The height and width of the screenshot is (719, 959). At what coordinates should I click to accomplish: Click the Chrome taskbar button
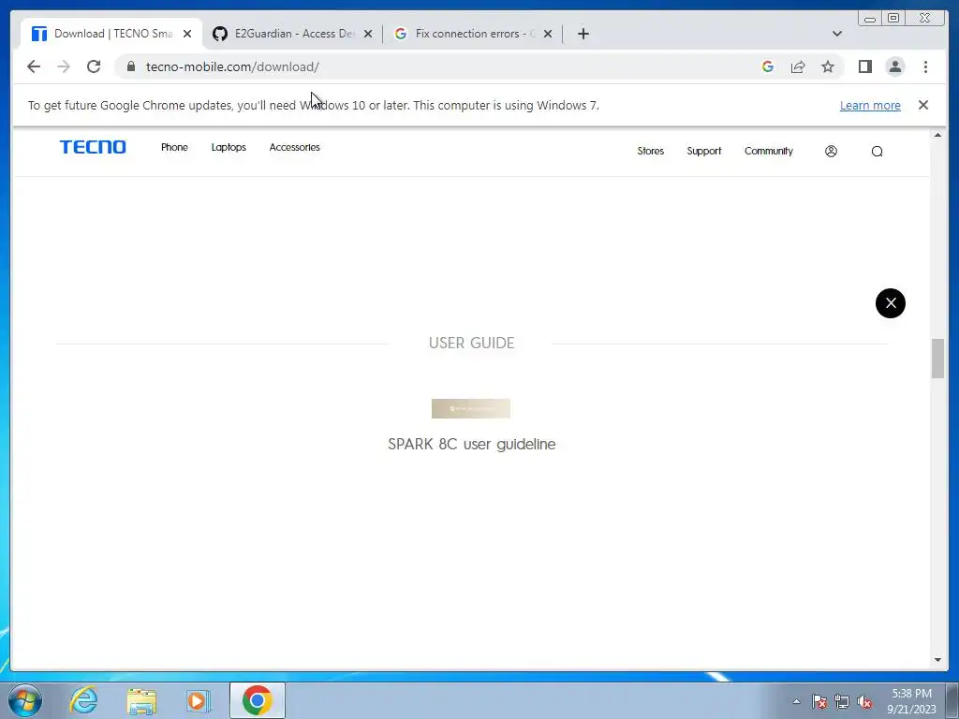click(258, 700)
